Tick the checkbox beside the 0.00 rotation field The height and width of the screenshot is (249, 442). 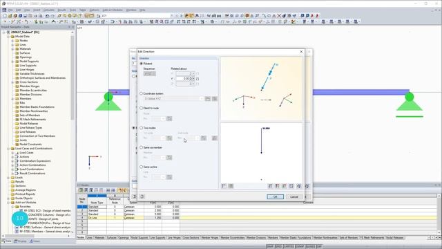pos(198,79)
